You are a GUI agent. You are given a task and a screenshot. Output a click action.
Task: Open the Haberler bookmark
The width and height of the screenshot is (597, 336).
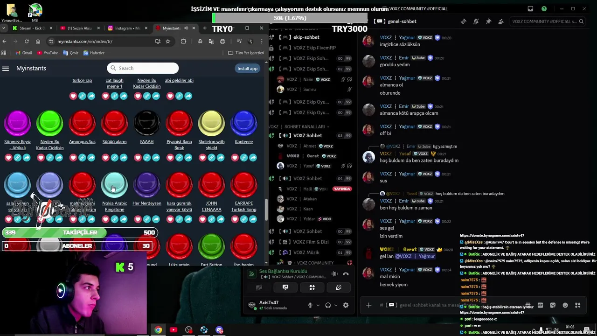pos(93,53)
